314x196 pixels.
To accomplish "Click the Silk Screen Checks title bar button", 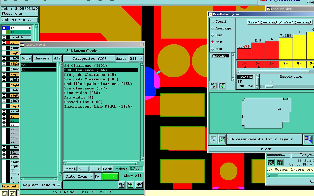I will pos(82,51).
